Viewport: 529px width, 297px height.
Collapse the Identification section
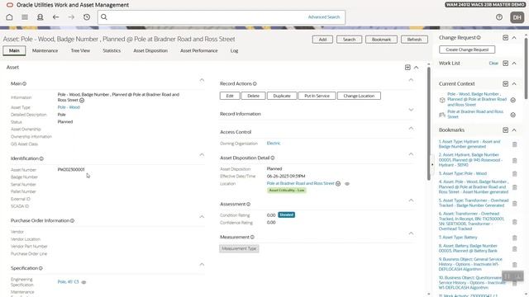[202, 154]
